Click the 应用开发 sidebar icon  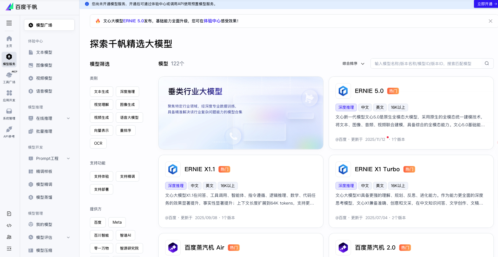(x=9, y=95)
